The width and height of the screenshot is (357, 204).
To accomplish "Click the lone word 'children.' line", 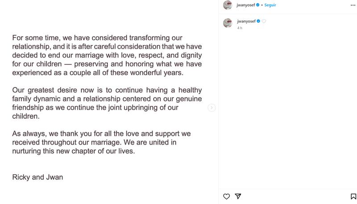I will point(26,116).
